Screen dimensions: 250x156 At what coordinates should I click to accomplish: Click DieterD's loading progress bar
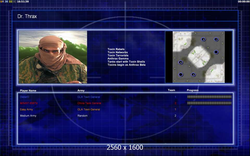209,97
